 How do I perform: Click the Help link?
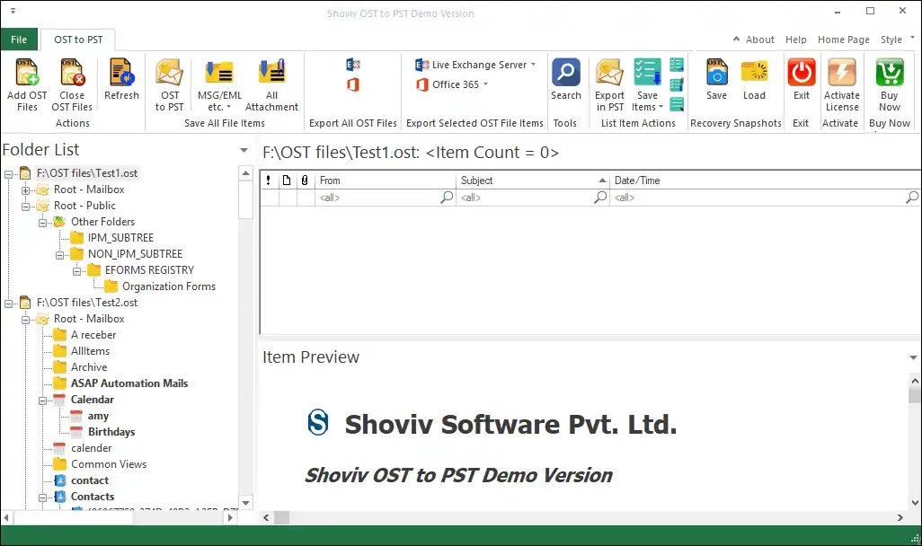(795, 39)
